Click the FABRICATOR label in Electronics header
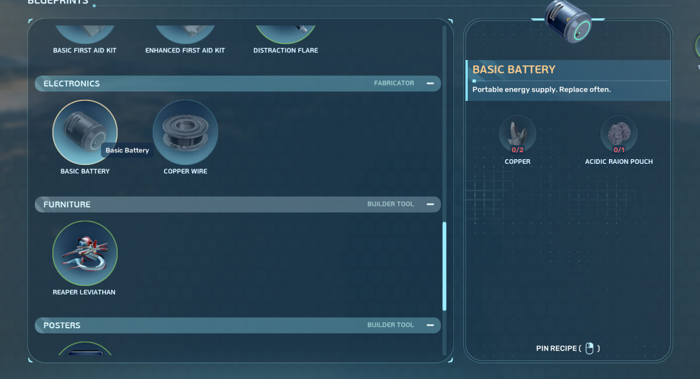 pos(394,83)
